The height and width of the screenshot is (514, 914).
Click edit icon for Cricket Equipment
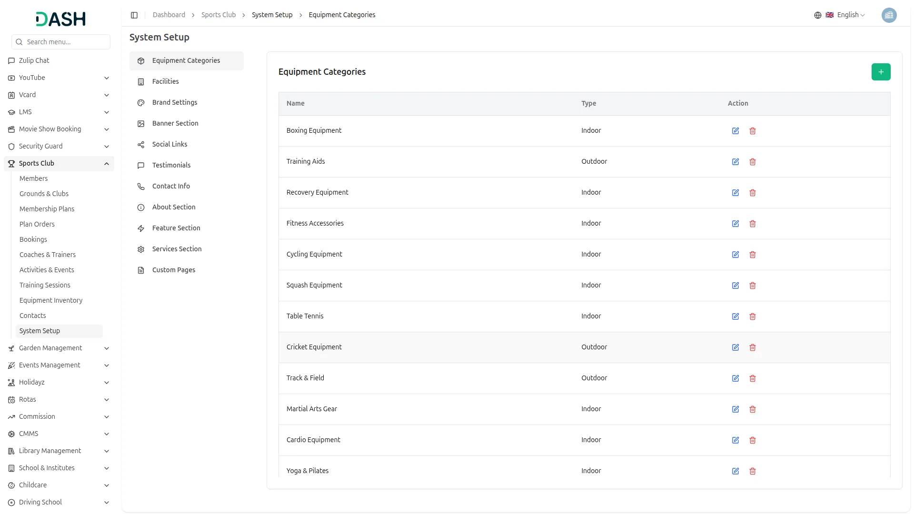pos(735,347)
